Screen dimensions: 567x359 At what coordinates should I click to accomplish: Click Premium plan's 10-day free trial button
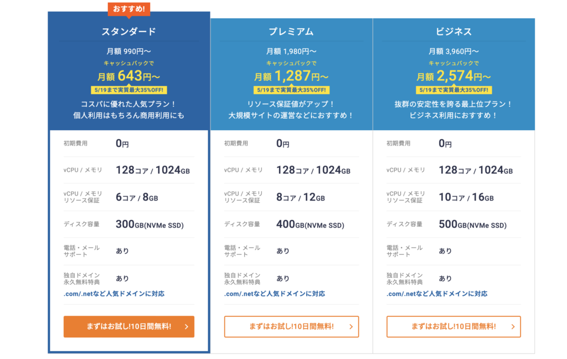pos(291,326)
